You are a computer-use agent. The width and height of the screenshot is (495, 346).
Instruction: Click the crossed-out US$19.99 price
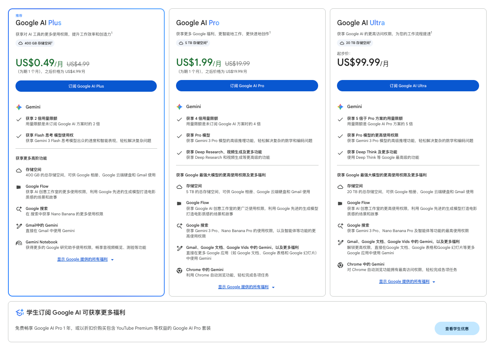pyautogui.click(x=237, y=64)
